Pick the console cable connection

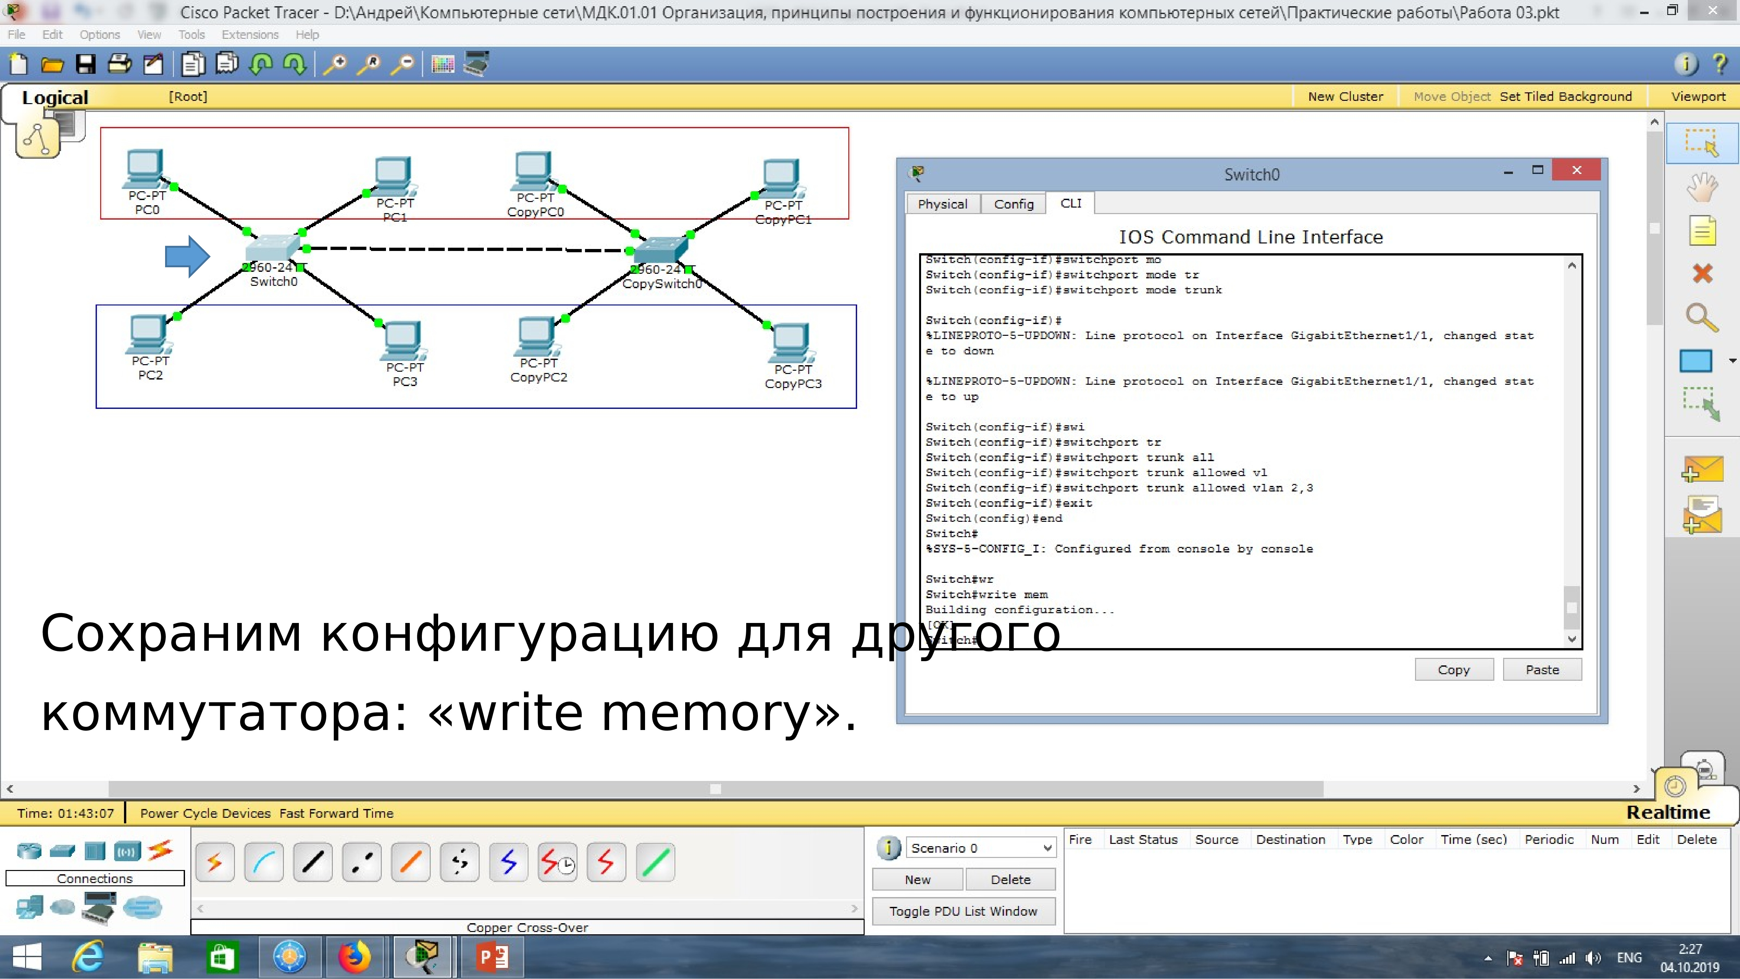tap(263, 862)
